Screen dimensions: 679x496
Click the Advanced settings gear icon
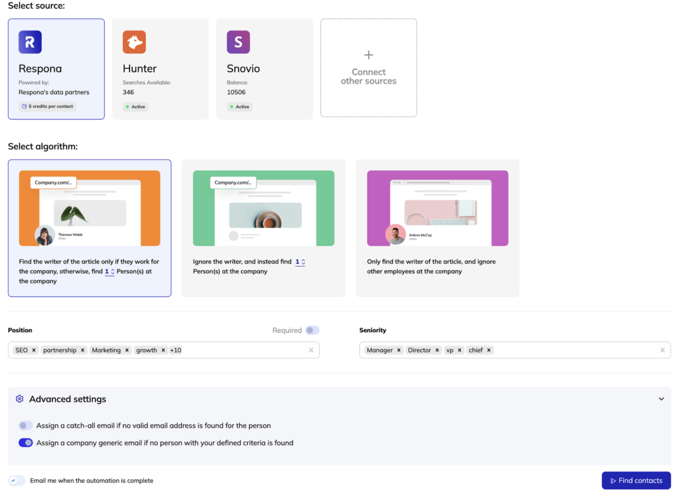pyautogui.click(x=19, y=399)
